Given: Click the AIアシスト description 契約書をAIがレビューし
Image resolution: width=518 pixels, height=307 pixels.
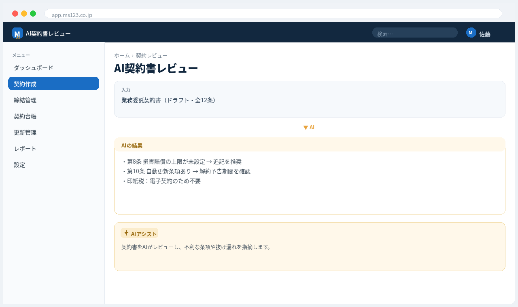Looking at the screenshot, I should [x=196, y=247].
